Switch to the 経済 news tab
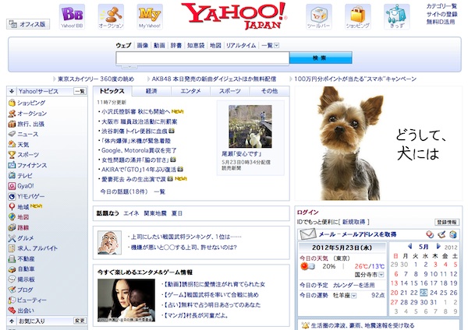Image resolution: width=468 pixels, height=330 pixels. coord(151,92)
